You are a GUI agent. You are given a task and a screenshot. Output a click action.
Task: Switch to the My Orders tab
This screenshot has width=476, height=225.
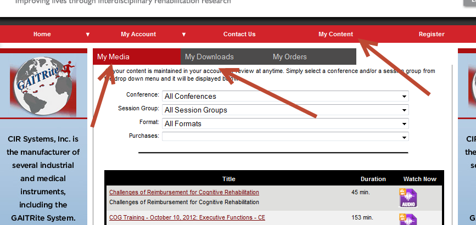tap(290, 57)
